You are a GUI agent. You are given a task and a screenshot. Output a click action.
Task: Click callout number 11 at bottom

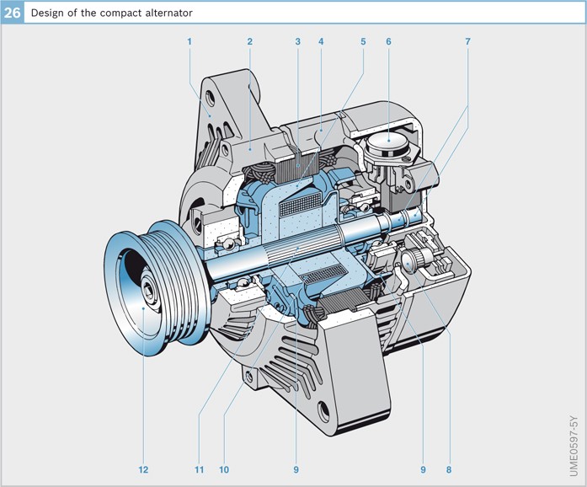[199, 470]
